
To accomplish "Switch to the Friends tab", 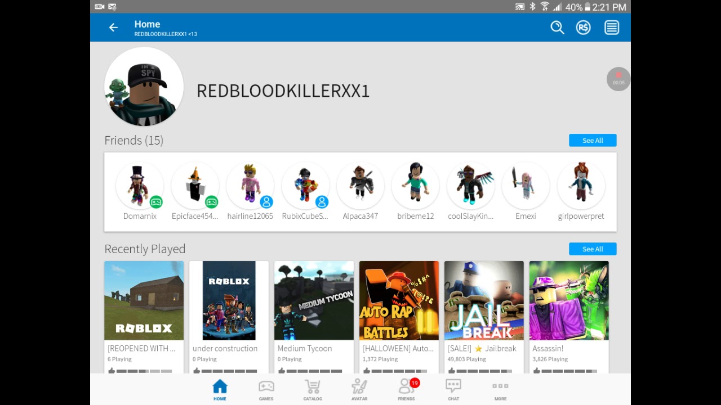I will (x=406, y=390).
